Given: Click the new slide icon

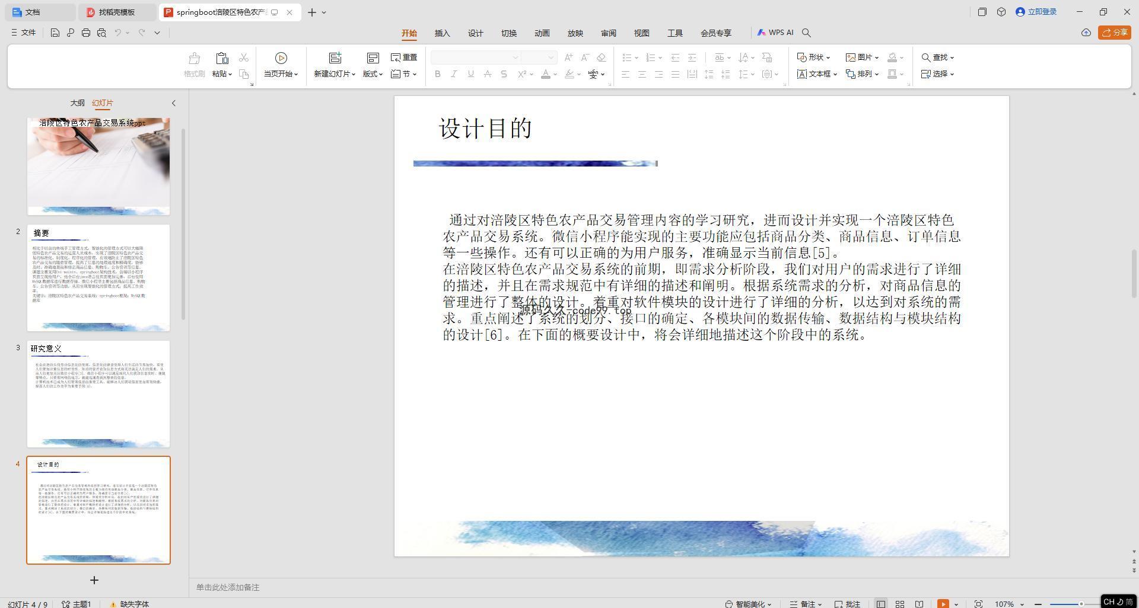Looking at the screenshot, I should [335, 58].
